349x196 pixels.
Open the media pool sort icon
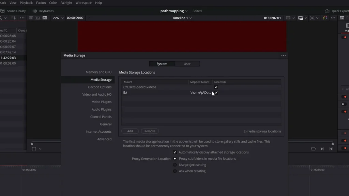tap(13, 18)
